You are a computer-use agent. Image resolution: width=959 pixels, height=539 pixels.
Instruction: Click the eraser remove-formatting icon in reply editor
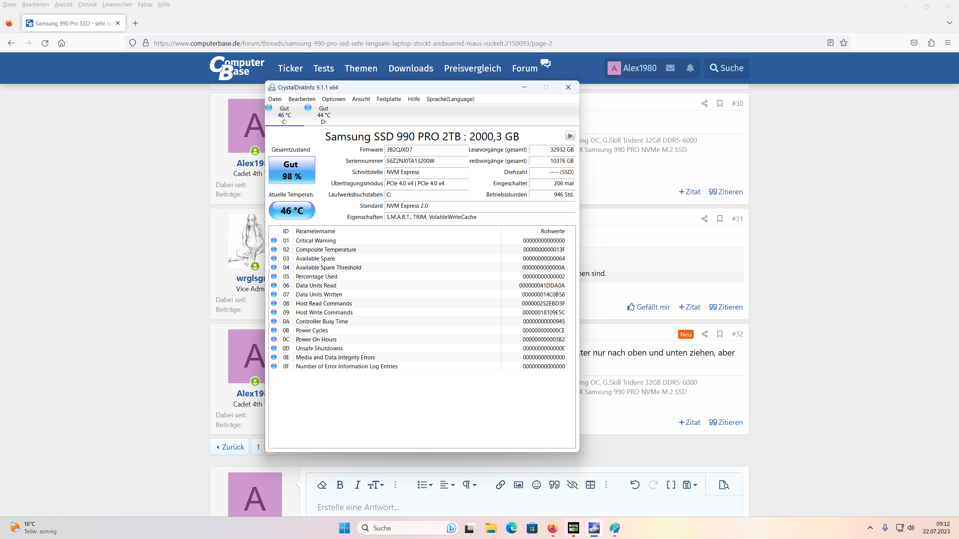coord(322,485)
